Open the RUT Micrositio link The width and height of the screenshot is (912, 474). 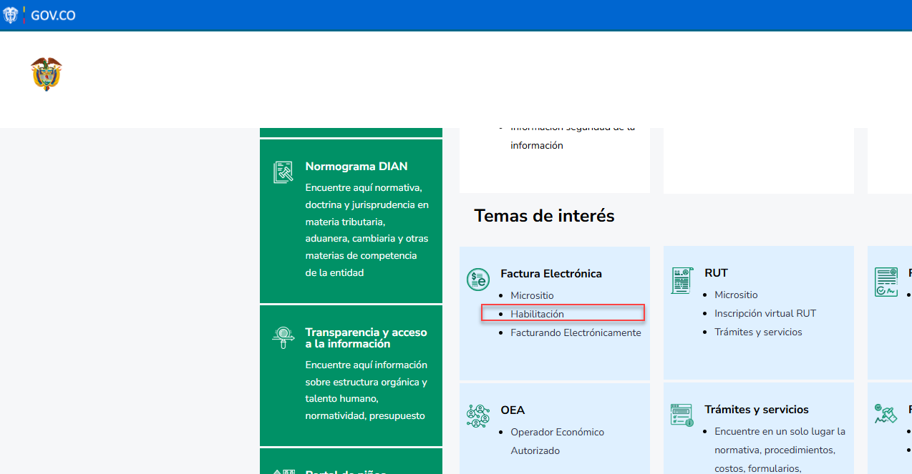pyautogui.click(x=736, y=295)
